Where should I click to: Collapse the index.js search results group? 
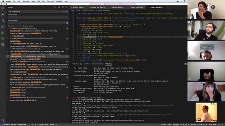(x=8, y=28)
